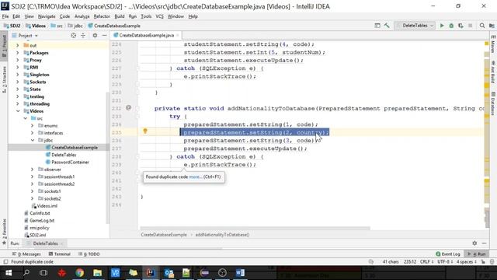497x280 pixels.
Task: Collapse the jdbc package
Action: tap(33, 140)
